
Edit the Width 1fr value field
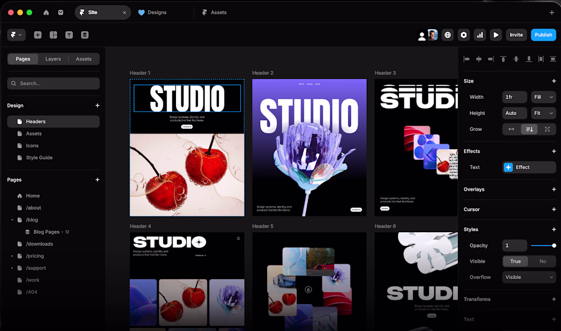pyautogui.click(x=515, y=97)
